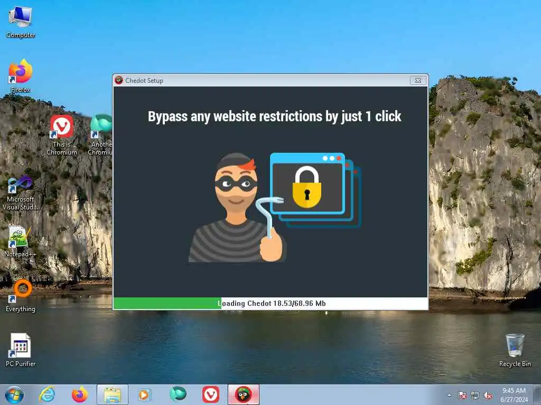Open Windows Media Player from the taskbar
Image resolution: width=541 pixels, height=405 pixels.
[144, 394]
